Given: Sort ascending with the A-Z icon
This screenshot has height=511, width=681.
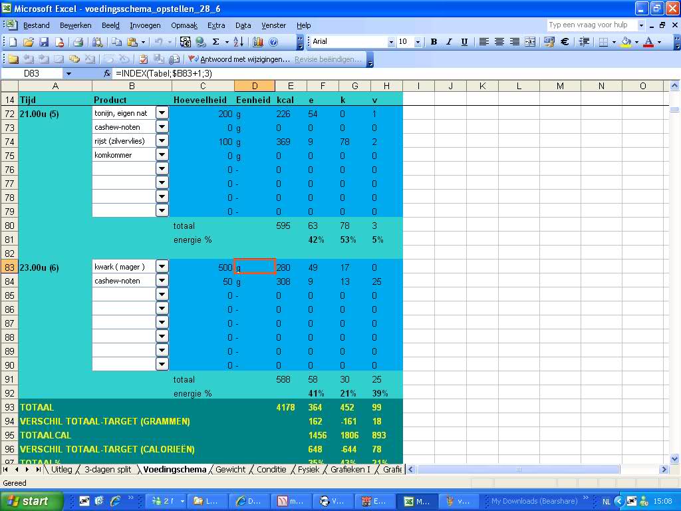Looking at the screenshot, I should (239, 42).
